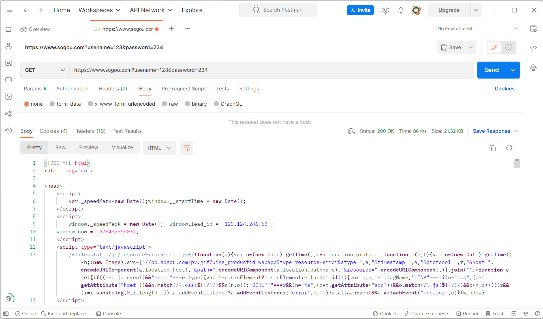Go forward with the right arrow
Screen dimensions: 543x319
pyautogui.click(x=40, y=10)
